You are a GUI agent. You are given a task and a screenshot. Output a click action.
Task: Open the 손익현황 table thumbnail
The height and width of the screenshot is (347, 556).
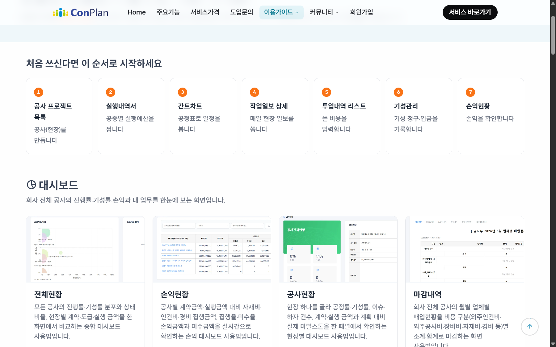212,249
